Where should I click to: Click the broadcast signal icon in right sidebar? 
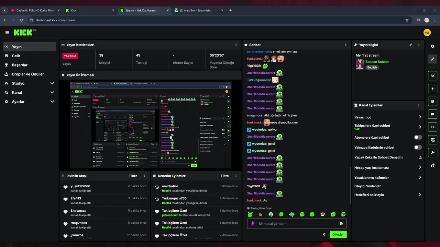(x=432, y=127)
